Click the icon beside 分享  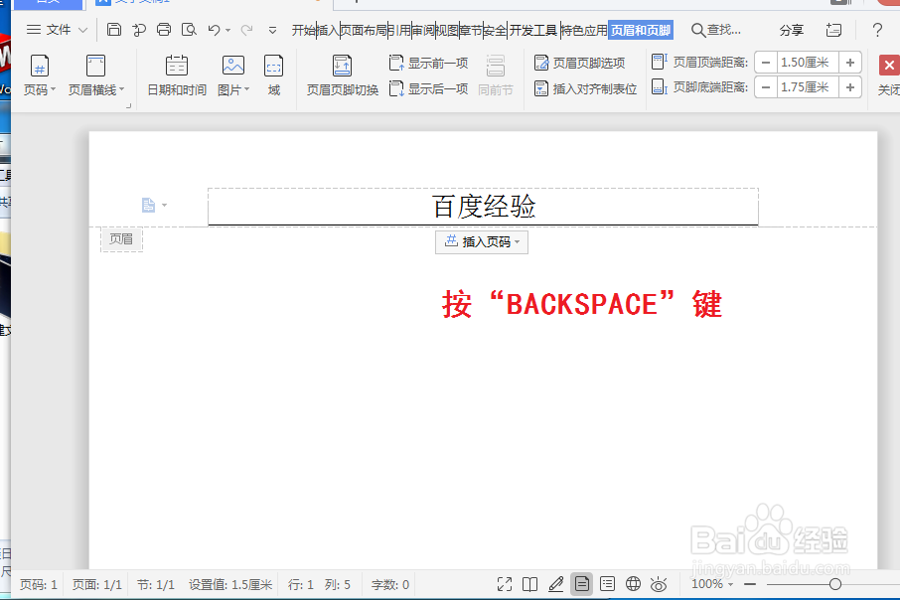[833, 30]
